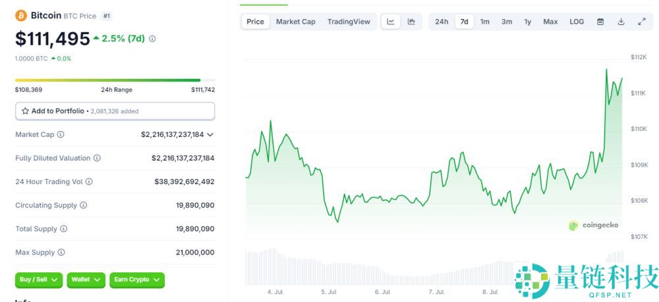
Task: Click the Max Supply info icon
Action: click(x=61, y=253)
